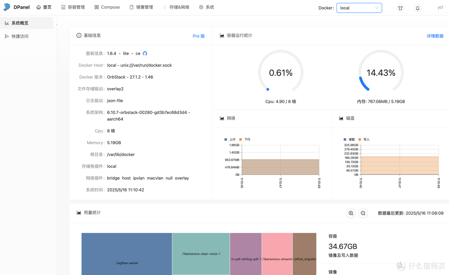Open the 容器管理 section
Screen dimensions: 449x275
click(x=73, y=7)
